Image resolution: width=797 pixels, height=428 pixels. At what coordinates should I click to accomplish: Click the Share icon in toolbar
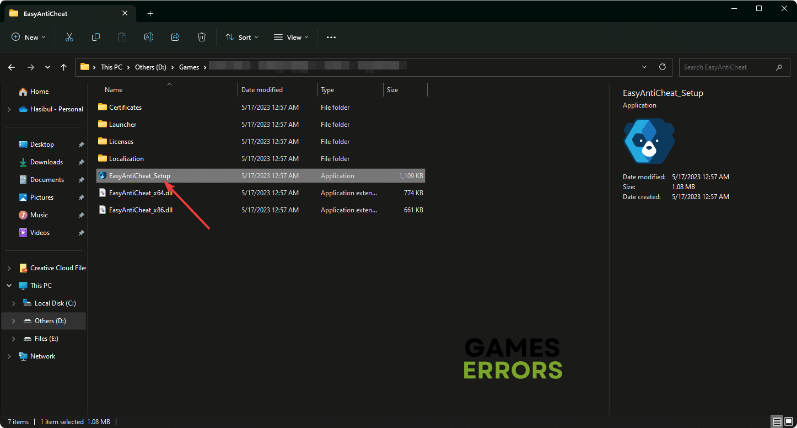point(175,37)
